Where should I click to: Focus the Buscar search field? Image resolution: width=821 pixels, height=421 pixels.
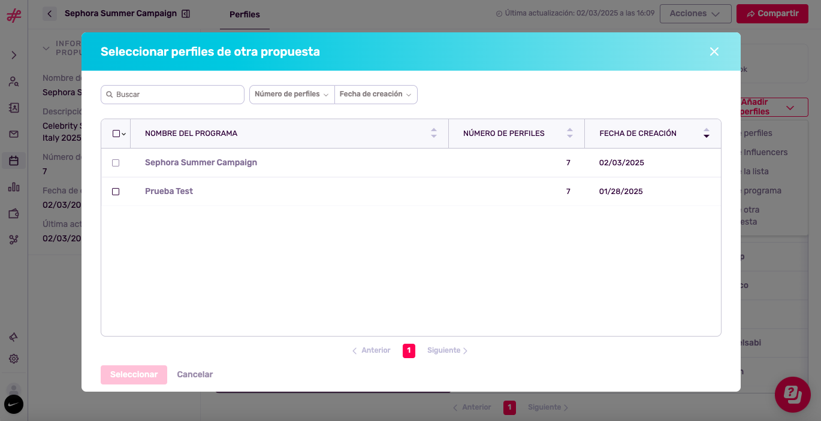pos(173,95)
